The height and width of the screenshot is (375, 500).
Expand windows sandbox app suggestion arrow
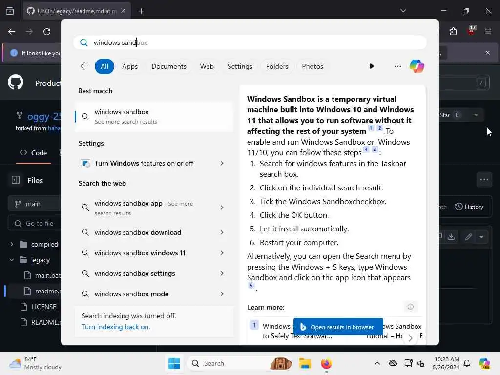pos(222,208)
